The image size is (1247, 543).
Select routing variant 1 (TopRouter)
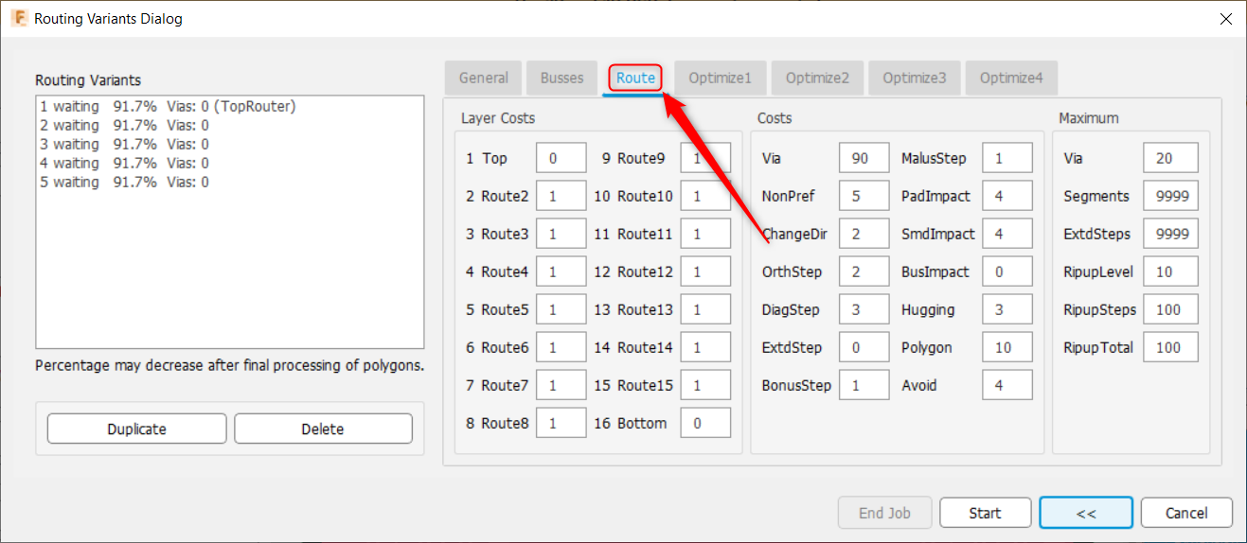coord(168,107)
